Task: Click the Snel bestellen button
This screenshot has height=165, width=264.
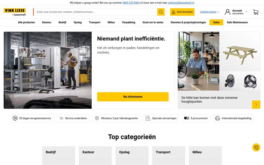Action: point(182,12)
